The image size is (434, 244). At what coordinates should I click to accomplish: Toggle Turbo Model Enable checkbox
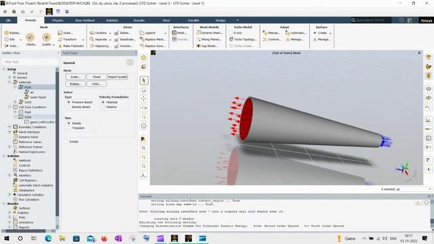click(231, 33)
